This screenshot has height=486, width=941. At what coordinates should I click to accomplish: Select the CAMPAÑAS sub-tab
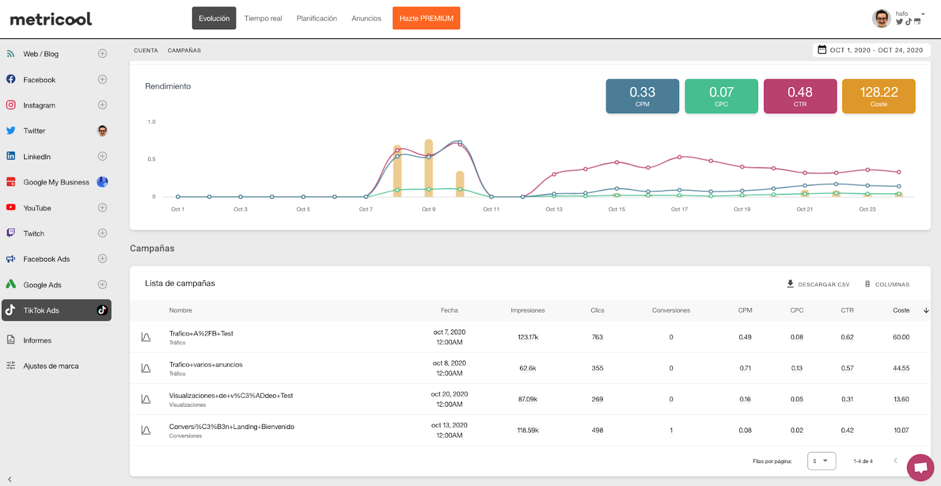pos(184,51)
